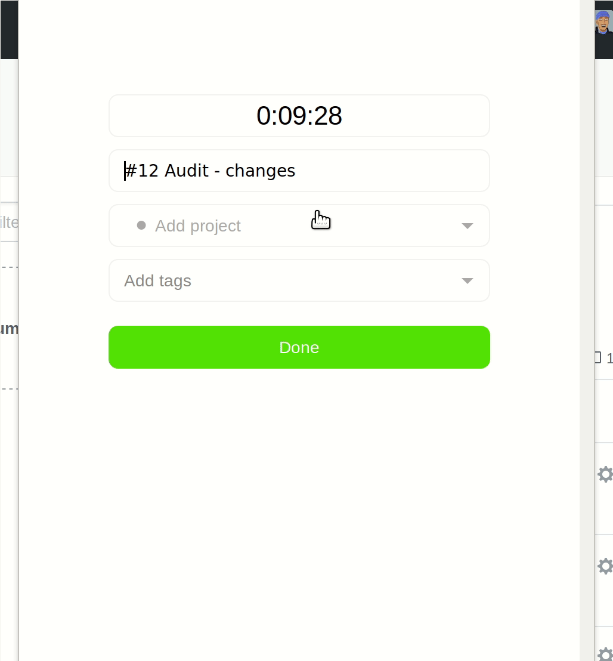Screen dimensions: 613x661
Task: Click the '#12 Audit - changes' description field
Action: tap(299, 171)
